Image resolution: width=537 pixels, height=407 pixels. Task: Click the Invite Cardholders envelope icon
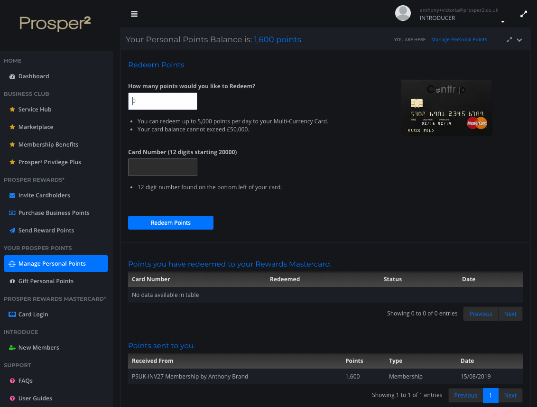(12, 195)
